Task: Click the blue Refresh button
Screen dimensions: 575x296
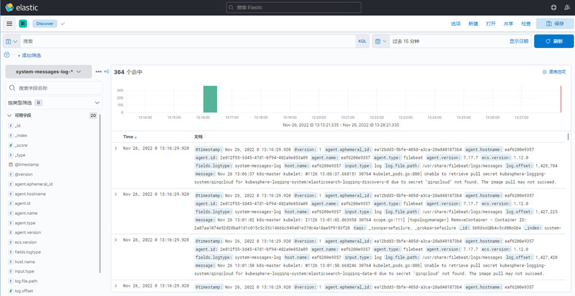Action: coord(554,41)
